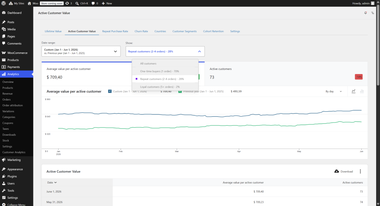Click the WordPress logo in admin bar
This screenshot has width=380, height=206.
[x=3, y=3]
